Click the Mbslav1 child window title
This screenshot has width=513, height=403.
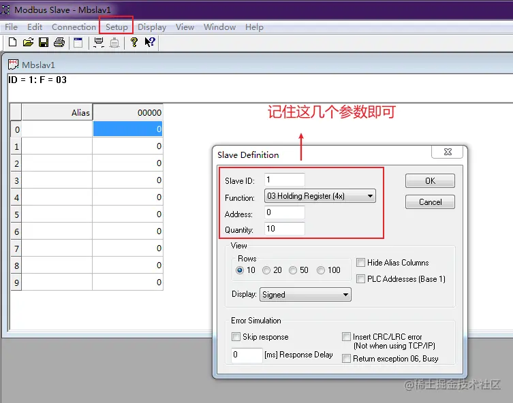(38, 65)
